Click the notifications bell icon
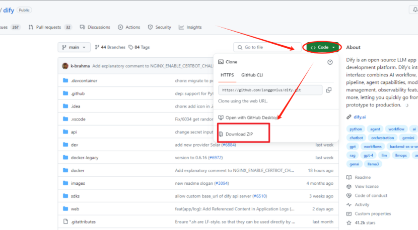This screenshot has width=418, height=230. pyautogui.click(x=415, y=10)
